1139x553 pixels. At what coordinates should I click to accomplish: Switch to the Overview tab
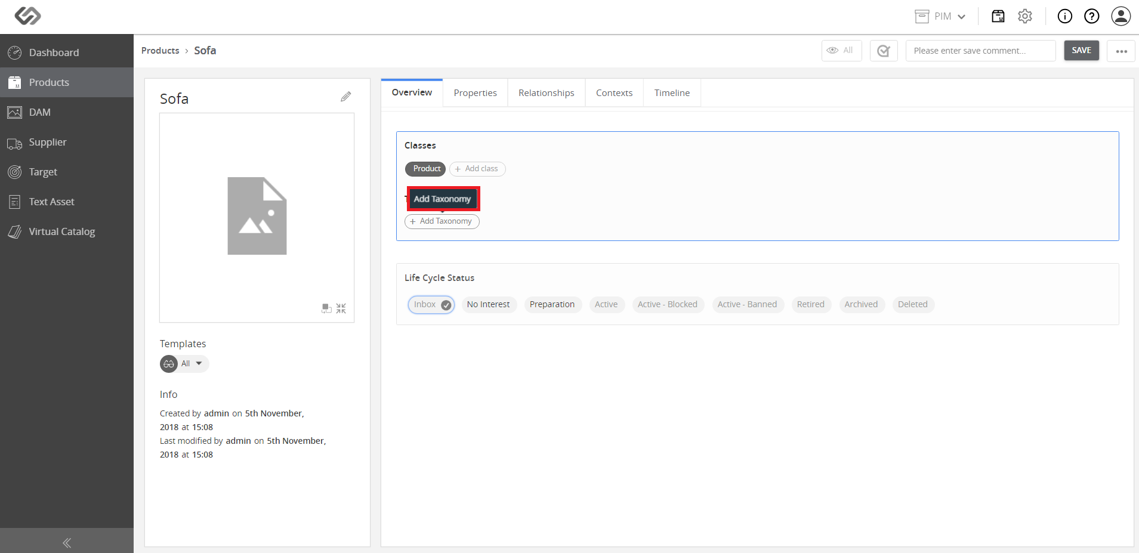click(412, 92)
